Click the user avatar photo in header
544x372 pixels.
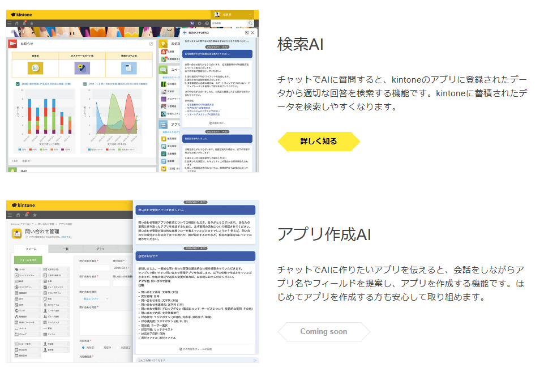217,15
